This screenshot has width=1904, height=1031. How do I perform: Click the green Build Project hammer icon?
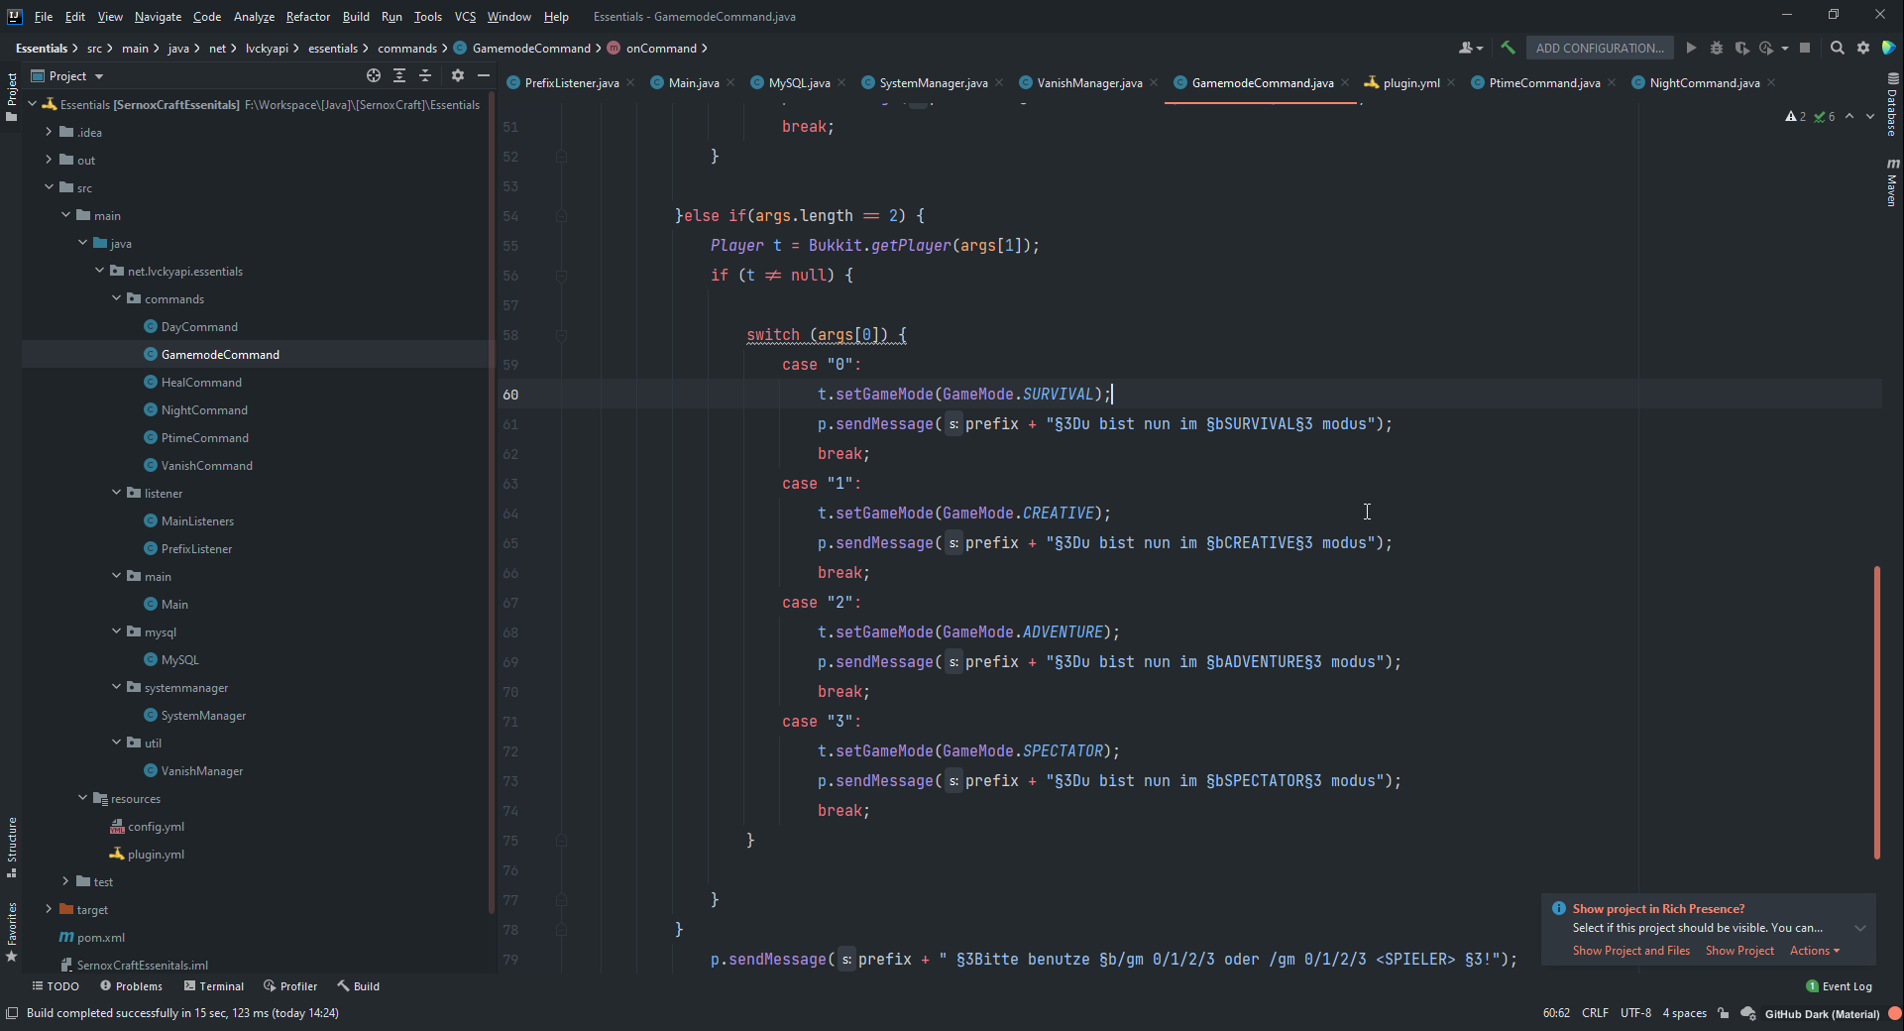click(x=1508, y=48)
